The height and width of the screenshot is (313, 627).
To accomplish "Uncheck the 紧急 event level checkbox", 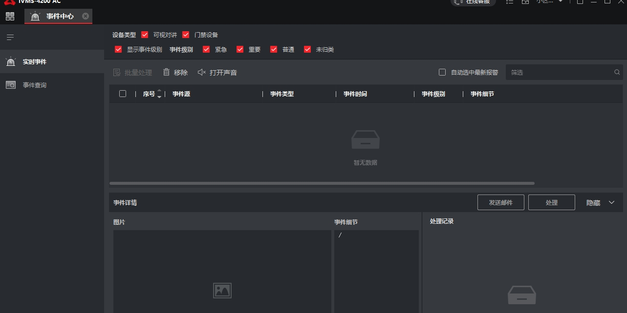I will tap(206, 49).
